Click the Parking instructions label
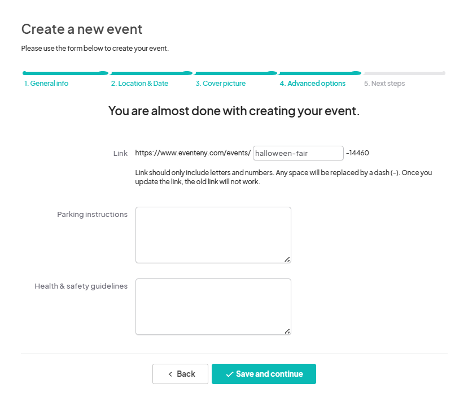This screenshot has width=468, height=405. point(92,215)
